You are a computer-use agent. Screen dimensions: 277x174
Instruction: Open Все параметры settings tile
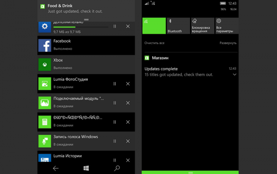coord(226,26)
